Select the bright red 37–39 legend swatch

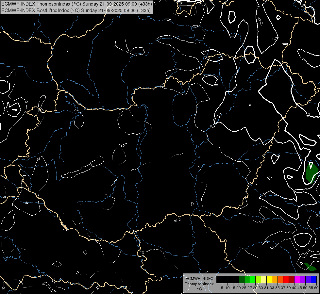click(286, 279)
